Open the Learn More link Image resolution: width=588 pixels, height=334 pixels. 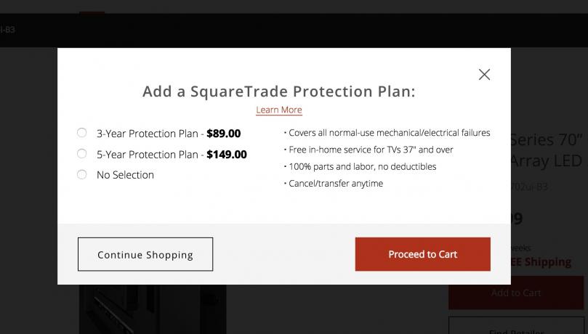point(278,110)
